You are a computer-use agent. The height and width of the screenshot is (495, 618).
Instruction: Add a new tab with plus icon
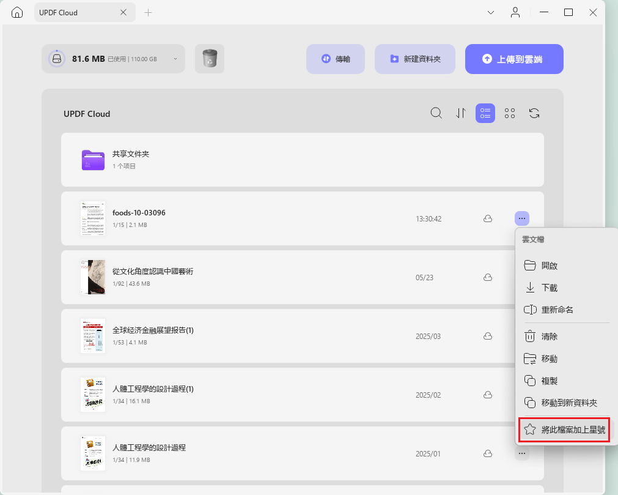(148, 13)
